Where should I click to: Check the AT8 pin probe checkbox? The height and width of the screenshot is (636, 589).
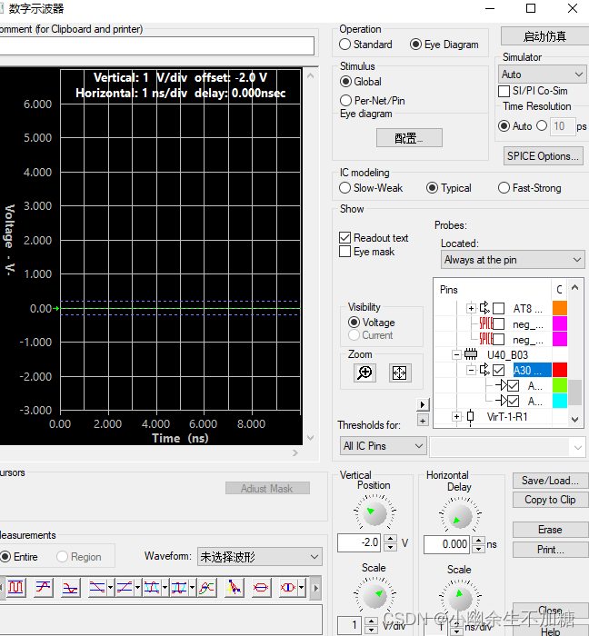point(499,309)
